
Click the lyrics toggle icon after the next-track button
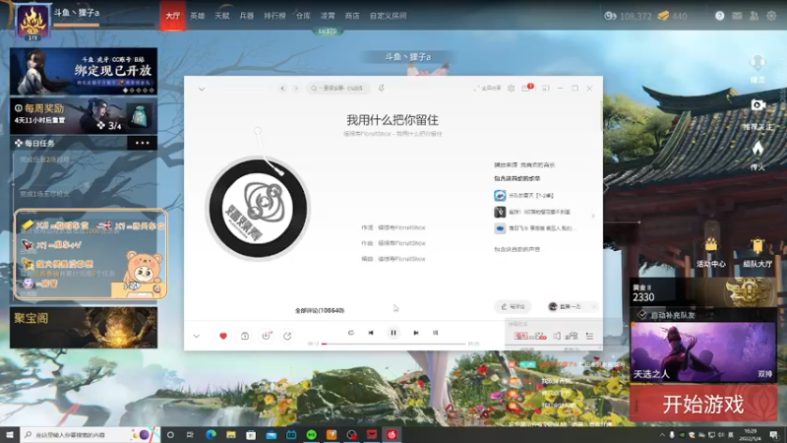pyautogui.click(x=435, y=333)
